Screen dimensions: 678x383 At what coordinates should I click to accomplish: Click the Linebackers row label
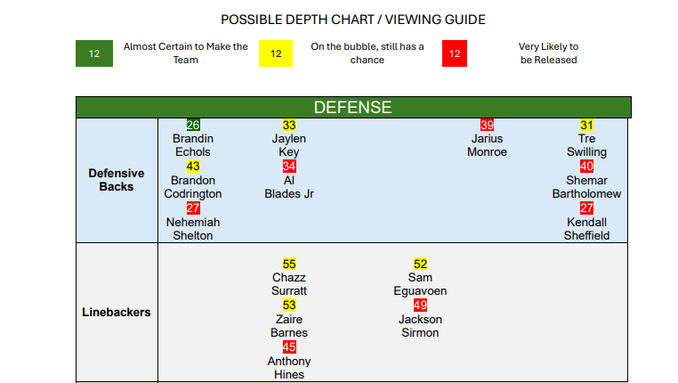(117, 313)
